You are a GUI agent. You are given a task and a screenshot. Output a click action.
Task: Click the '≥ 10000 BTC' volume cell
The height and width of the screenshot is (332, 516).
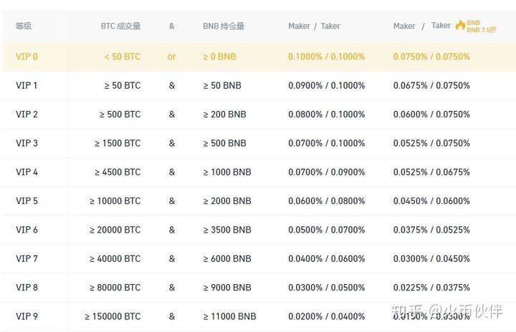pos(115,201)
